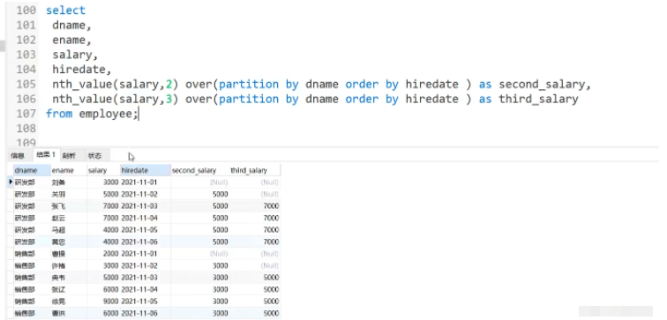667x320 pixels.
Task: Select the 曹操 ename cell
Action: pyautogui.click(x=69, y=254)
